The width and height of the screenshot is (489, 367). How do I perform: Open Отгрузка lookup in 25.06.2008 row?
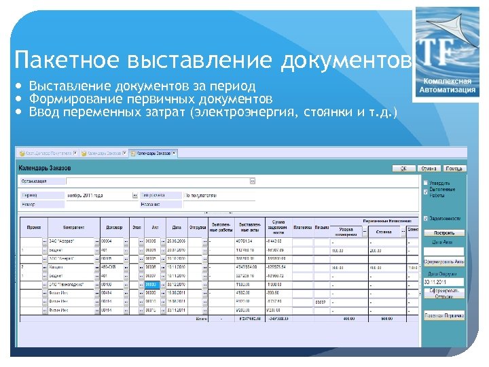click(x=204, y=242)
